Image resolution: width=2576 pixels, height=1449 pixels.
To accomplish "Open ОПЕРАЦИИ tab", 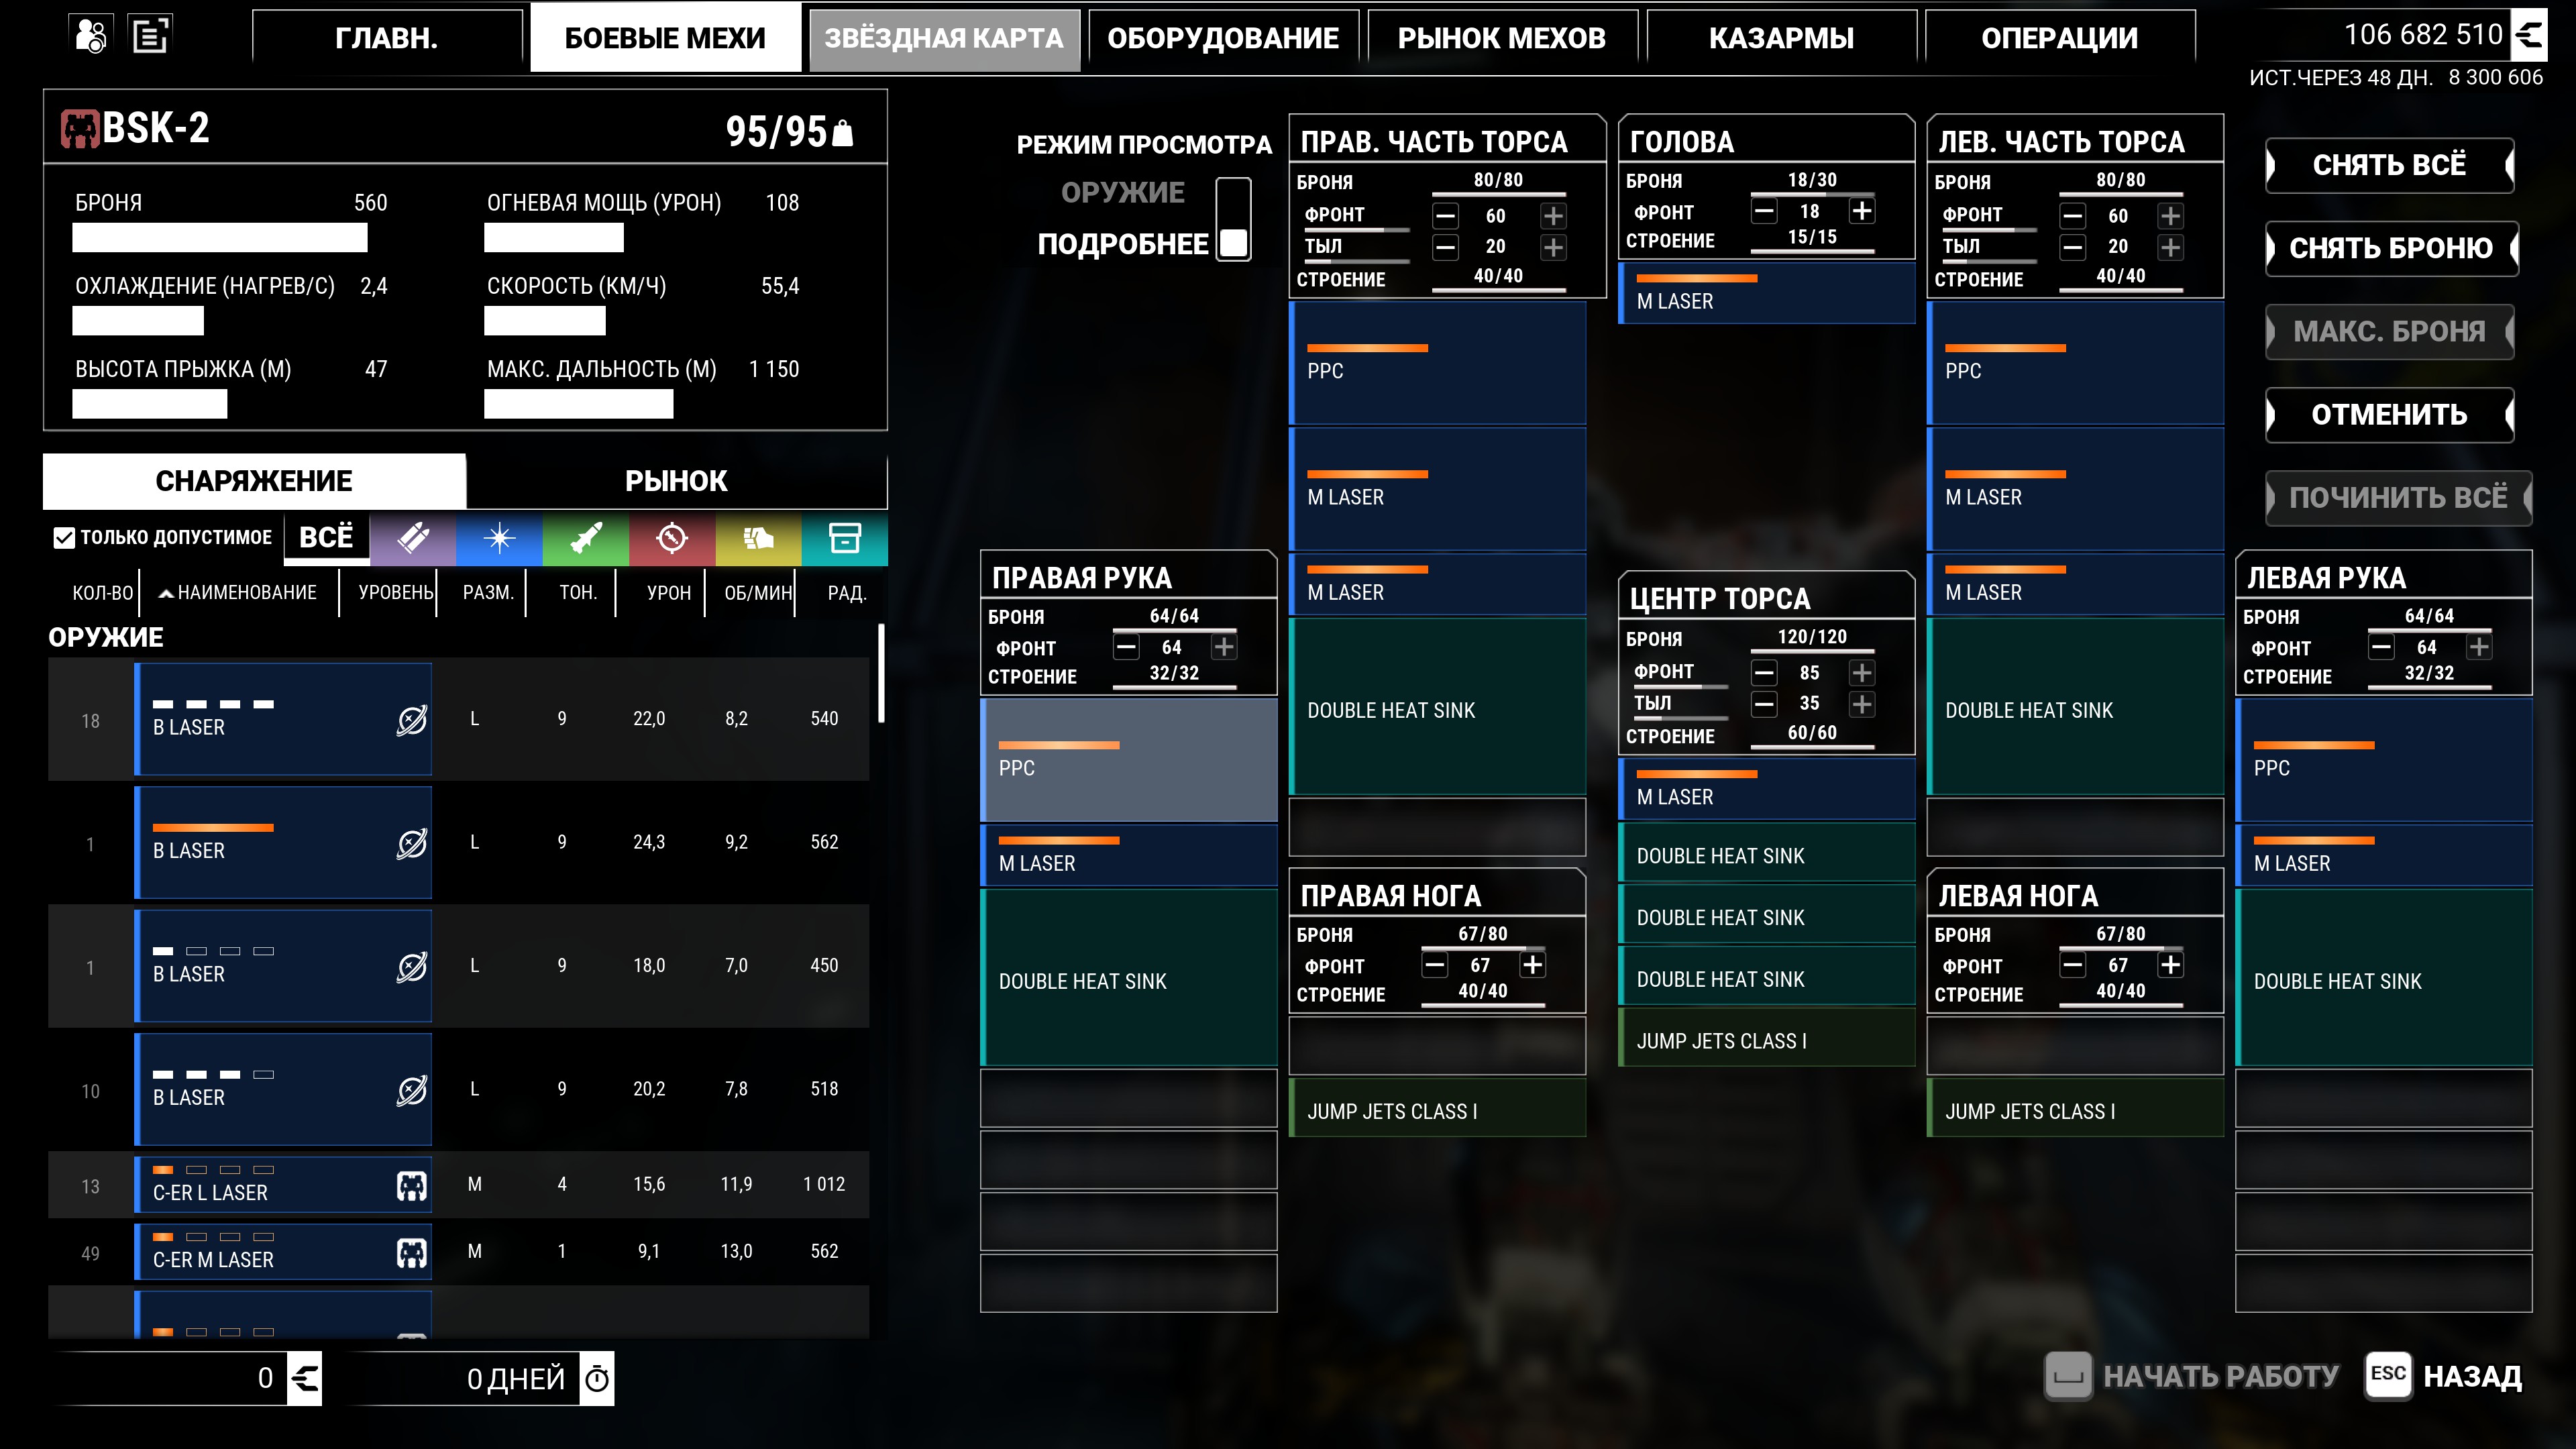I will [2060, 38].
